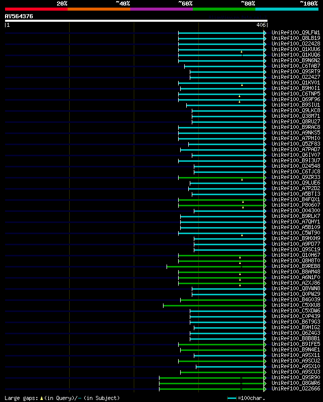Viewport: 323px width, 402px height.
Task: Click the UniRef100_P80607 label
Action: 296,205
